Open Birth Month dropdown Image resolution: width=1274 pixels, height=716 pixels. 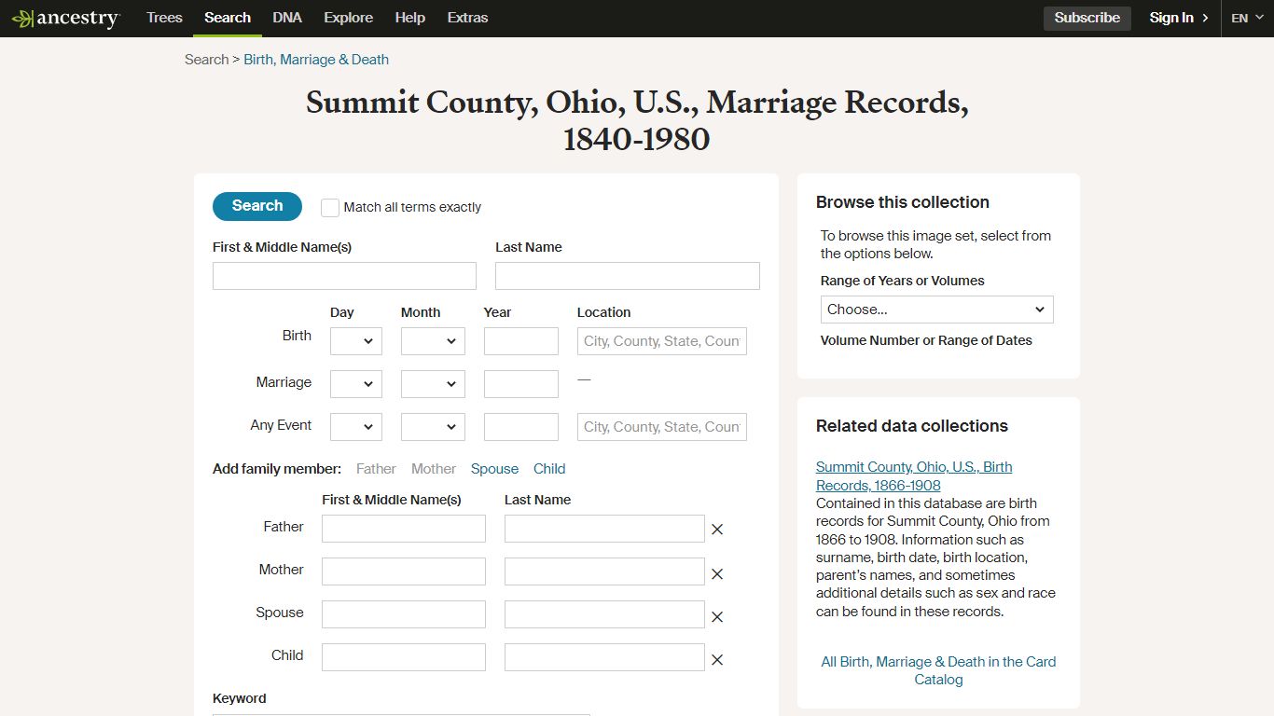pos(433,341)
